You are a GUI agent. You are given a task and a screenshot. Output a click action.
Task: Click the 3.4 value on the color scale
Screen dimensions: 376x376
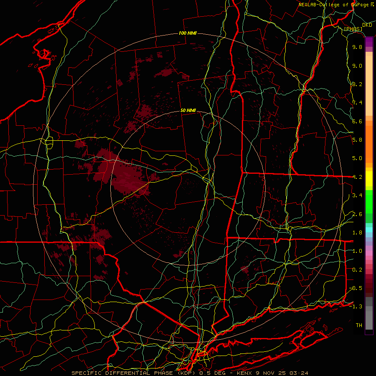click(x=357, y=196)
